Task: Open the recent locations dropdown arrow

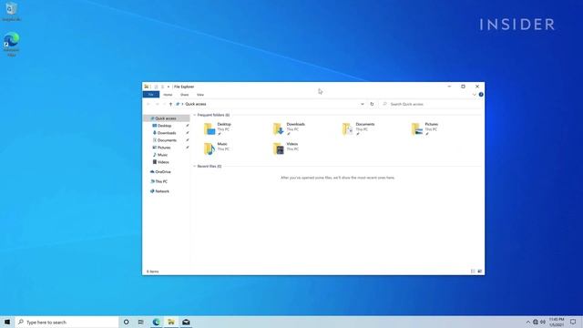Action: (x=164, y=104)
